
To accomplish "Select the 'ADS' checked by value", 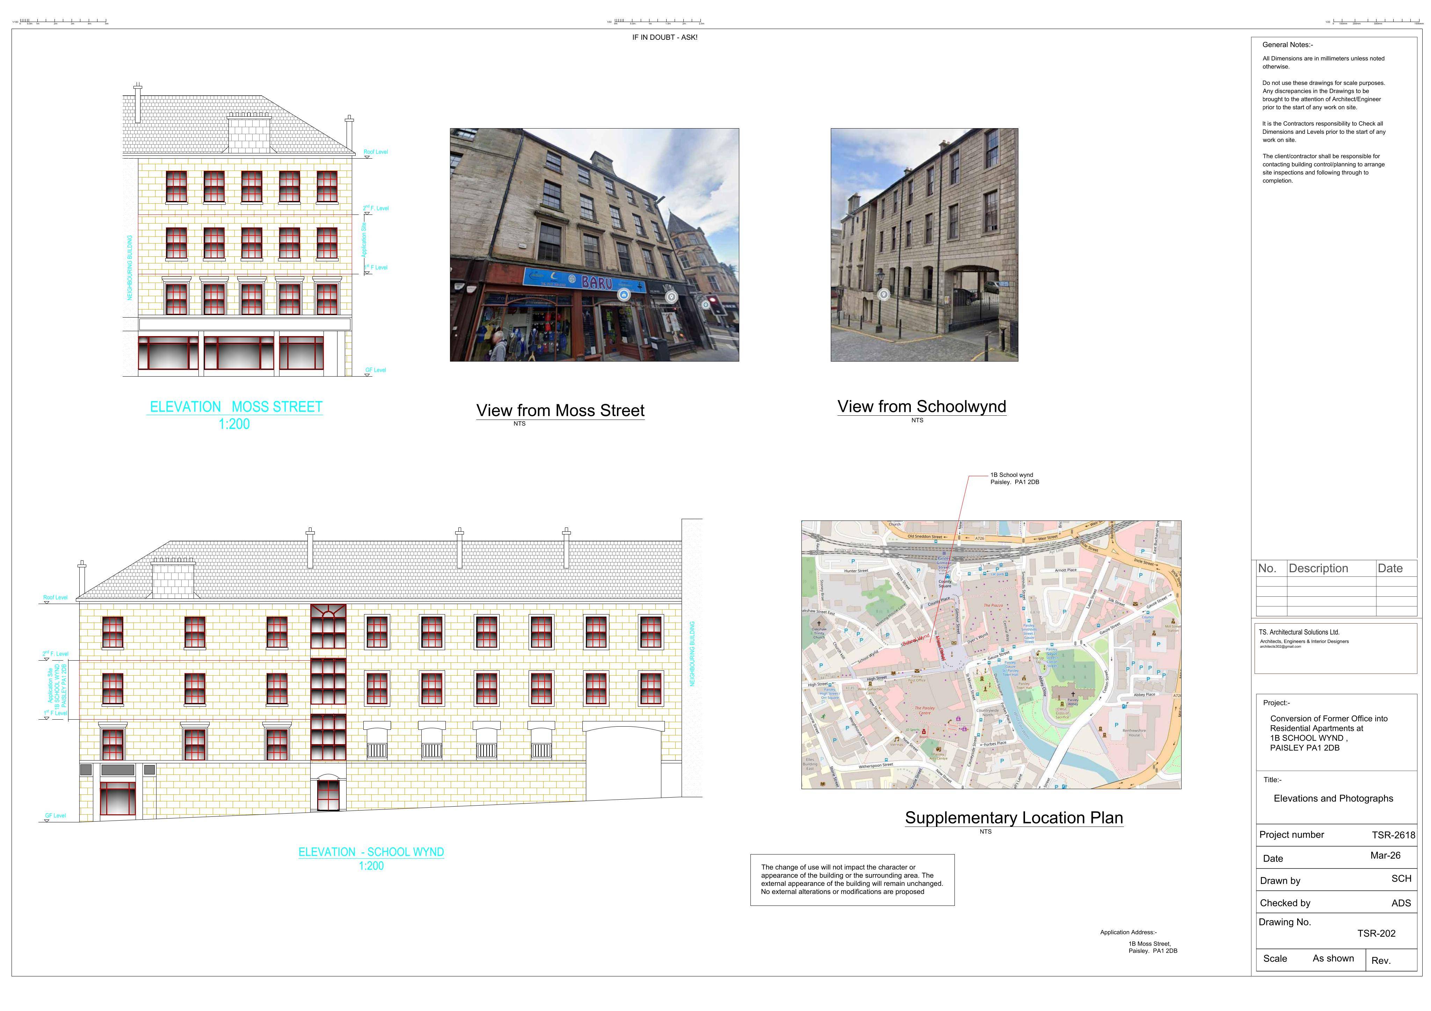I will tap(1401, 903).
